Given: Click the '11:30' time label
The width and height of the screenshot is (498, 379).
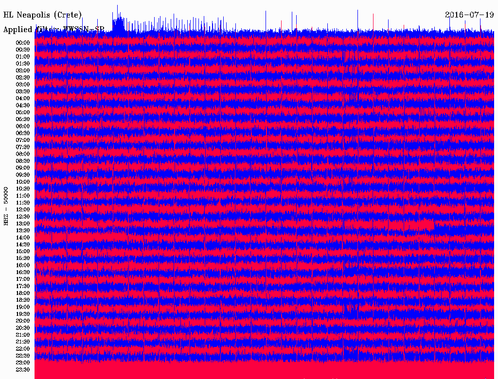Looking at the screenshot, I should [x=23, y=203].
